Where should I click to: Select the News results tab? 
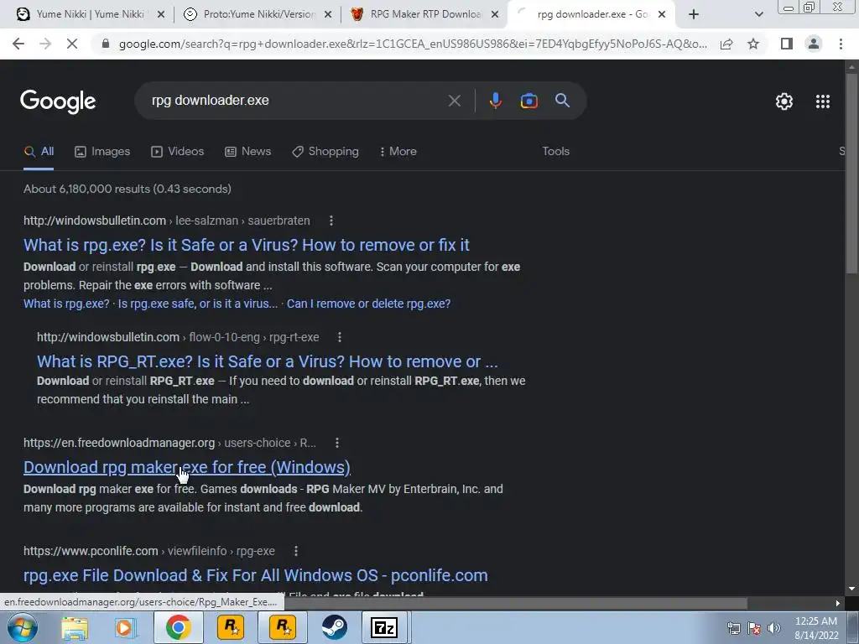click(x=248, y=152)
